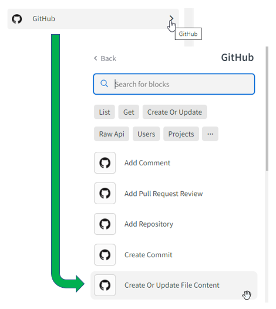The image size is (276, 309).
Task: Click the GitHub logo in top row
Action: [x=17, y=19]
